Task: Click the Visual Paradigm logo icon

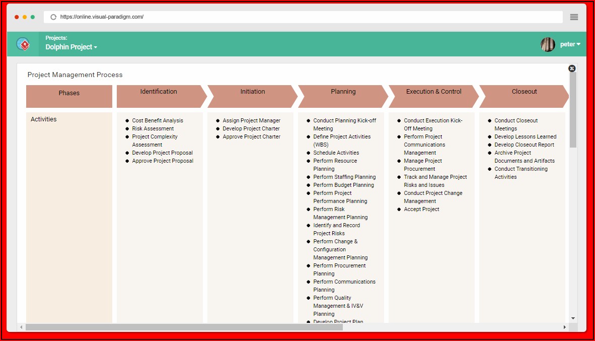Action: pyautogui.click(x=23, y=44)
